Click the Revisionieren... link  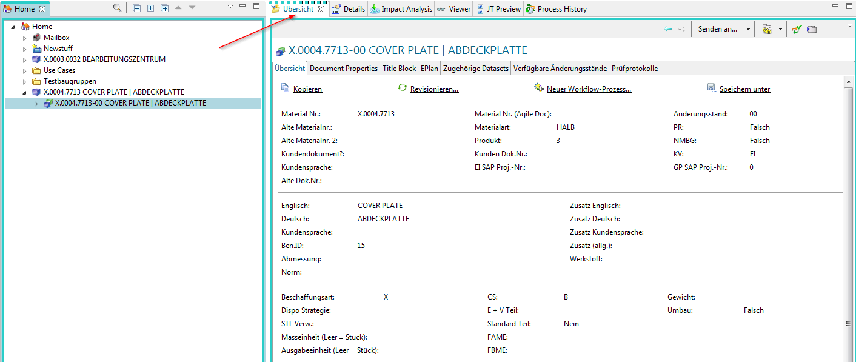click(434, 89)
